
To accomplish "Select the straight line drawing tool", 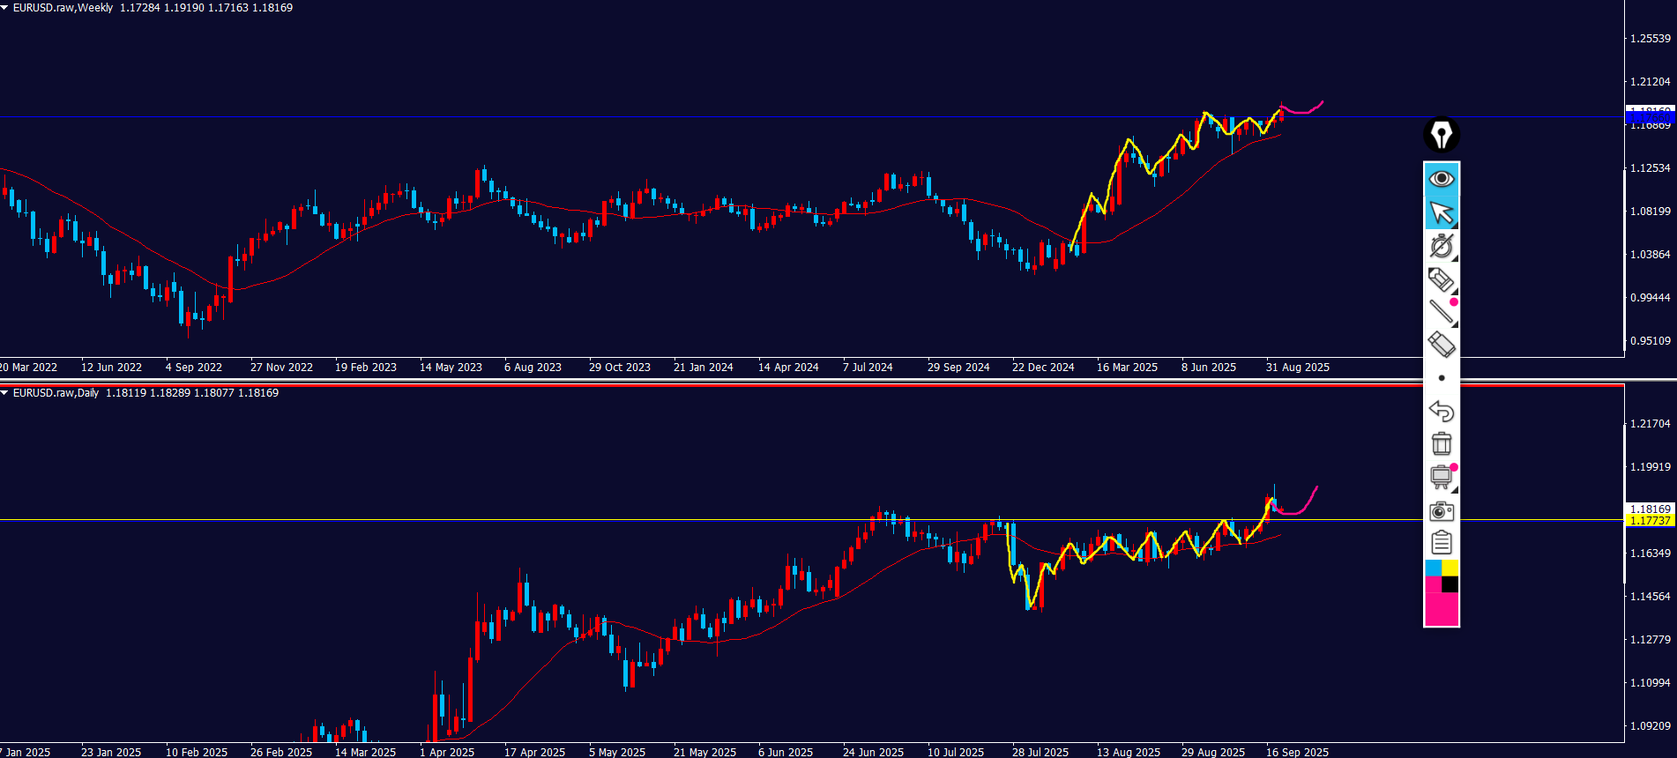I will tap(1441, 311).
